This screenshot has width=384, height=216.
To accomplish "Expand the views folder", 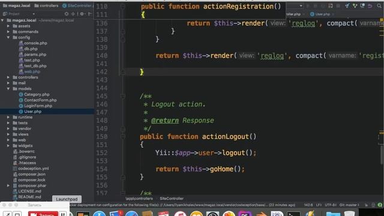I will [8, 134].
